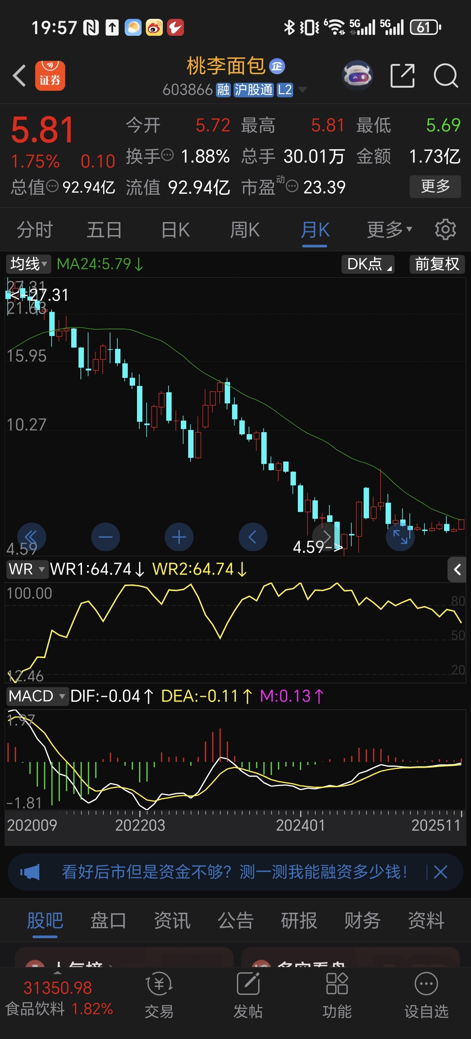This screenshot has width=471, height=1039.
Task: Tap the 市盈 info circle icon
Action: (292, 186)
